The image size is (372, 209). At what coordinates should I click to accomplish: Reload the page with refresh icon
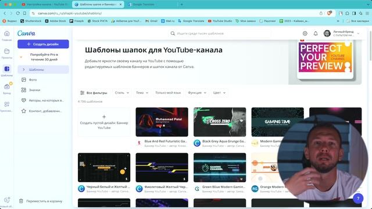tap(18, 13)
